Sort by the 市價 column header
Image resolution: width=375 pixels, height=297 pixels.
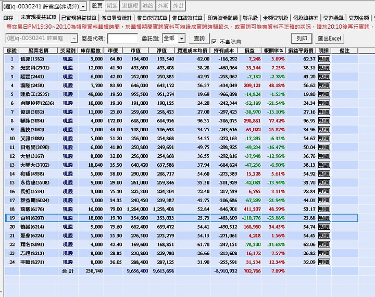point(113,51)
